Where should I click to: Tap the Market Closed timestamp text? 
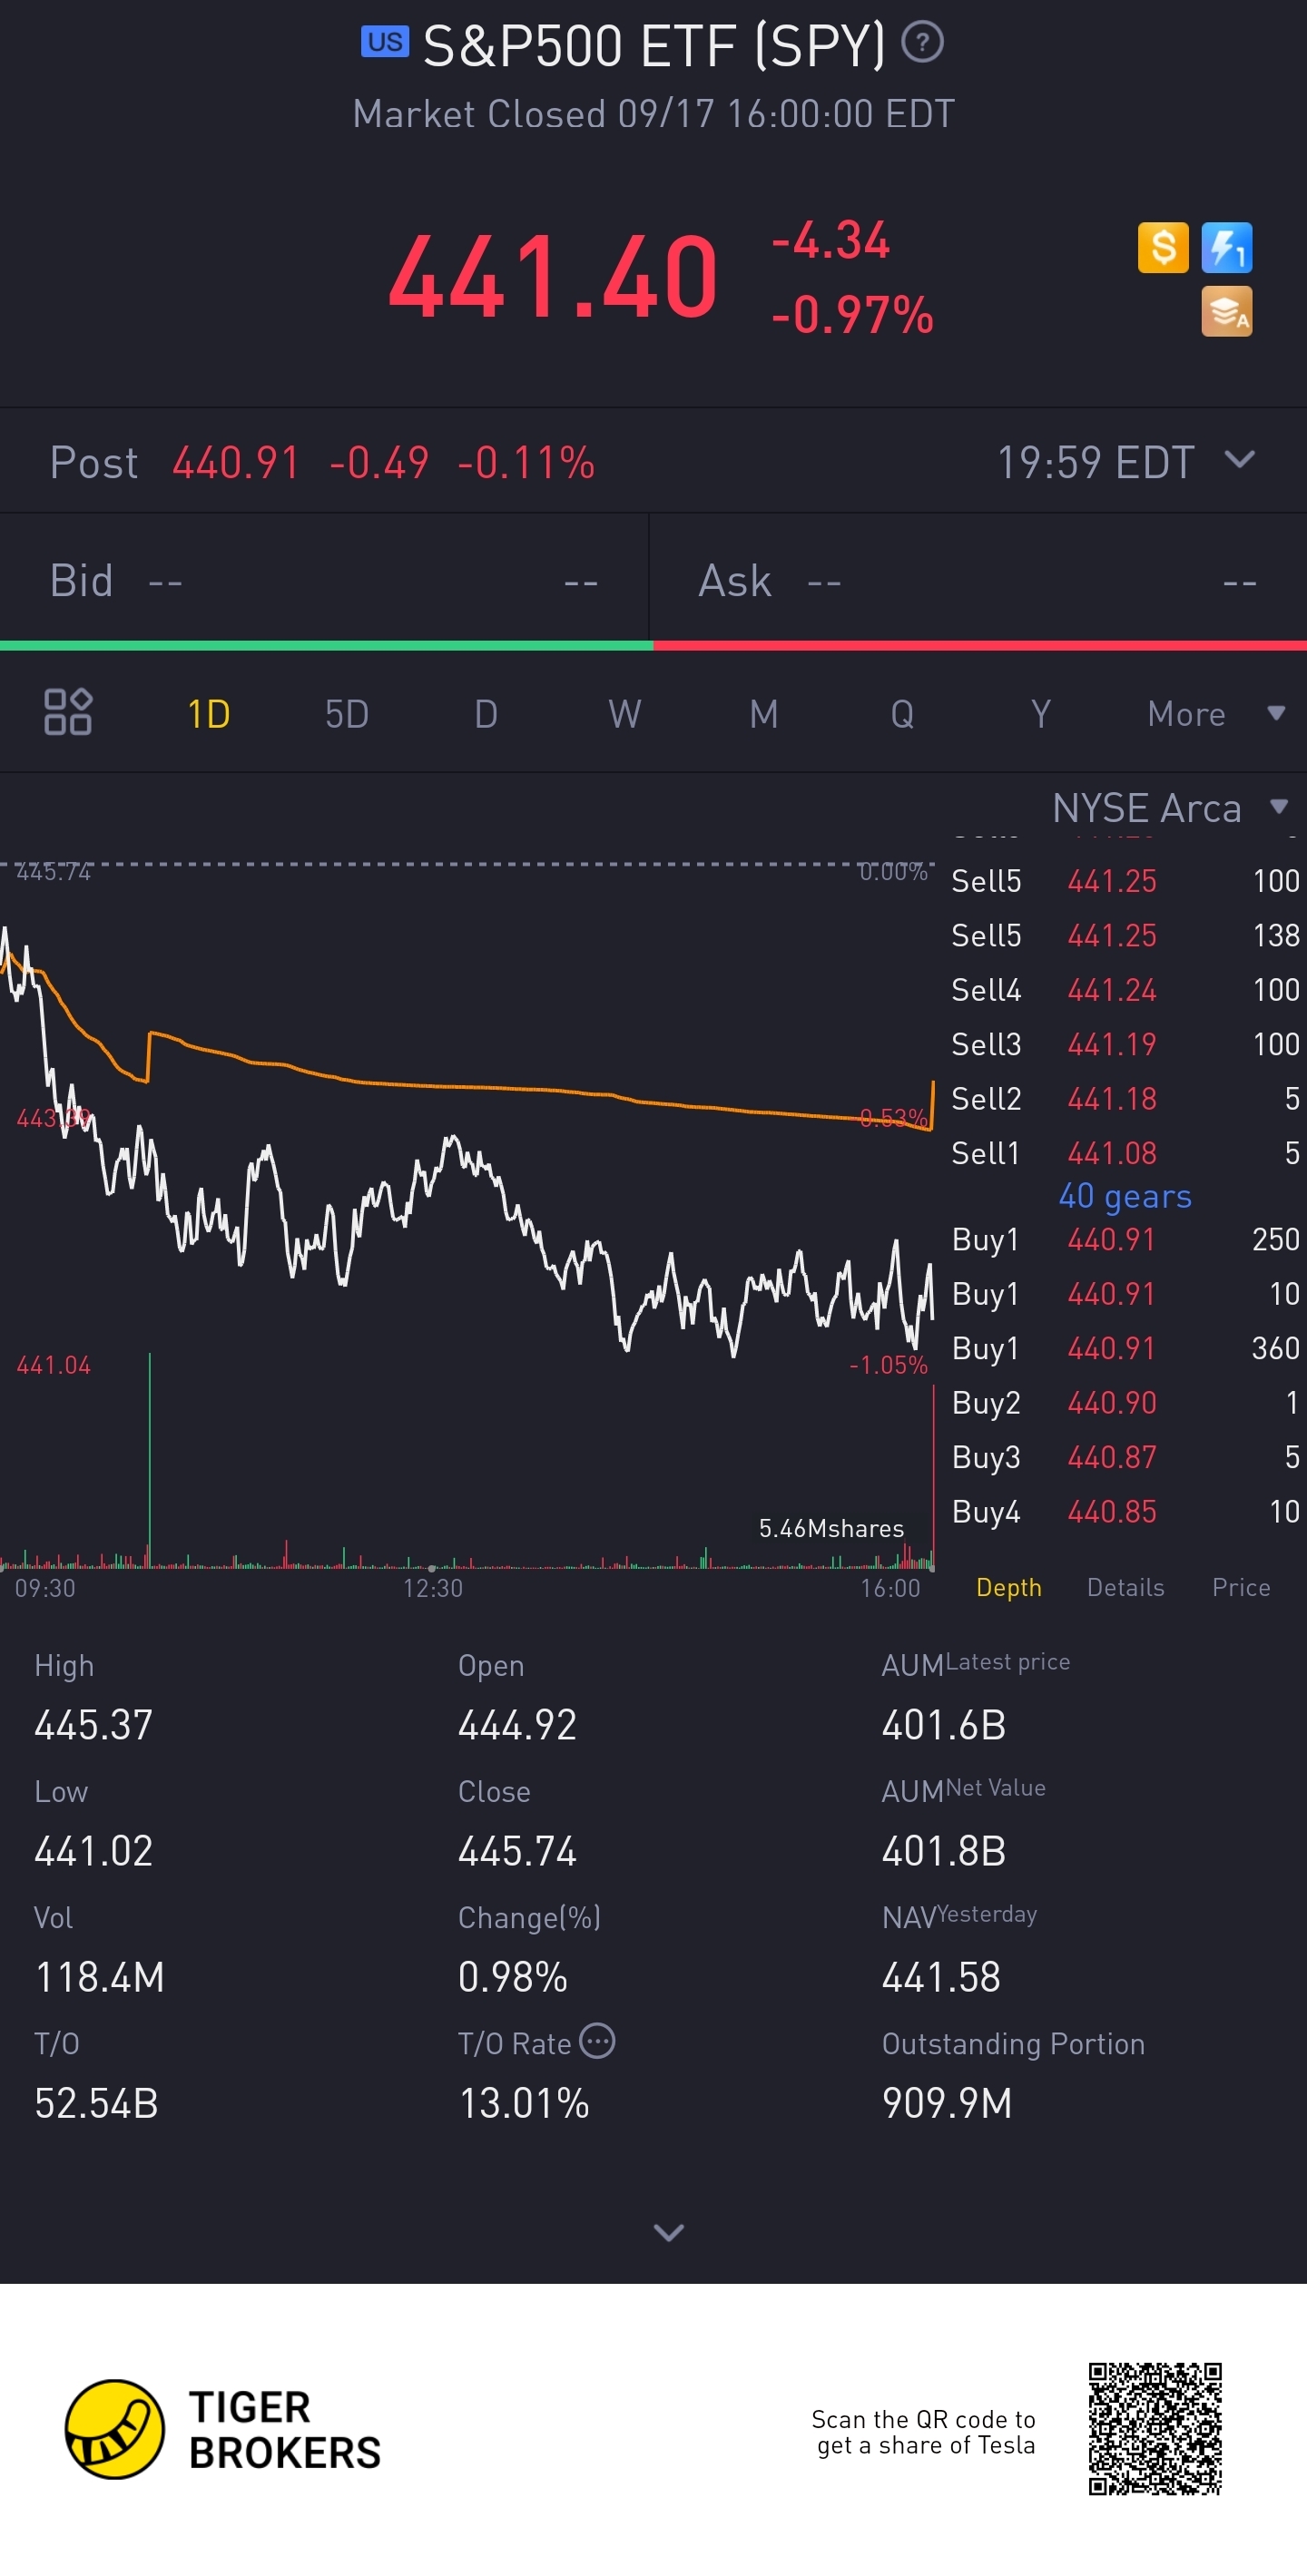coord(653,114)
